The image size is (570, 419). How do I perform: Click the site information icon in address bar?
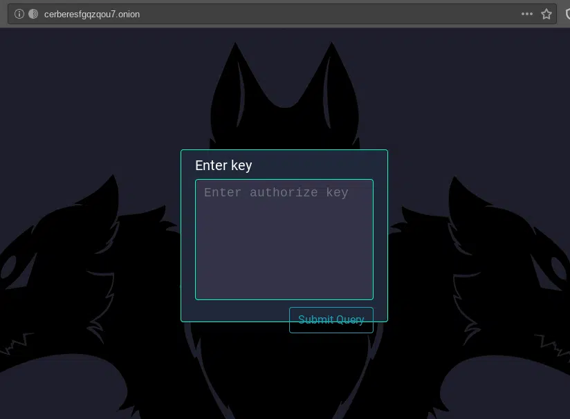[x=19, y=14]
